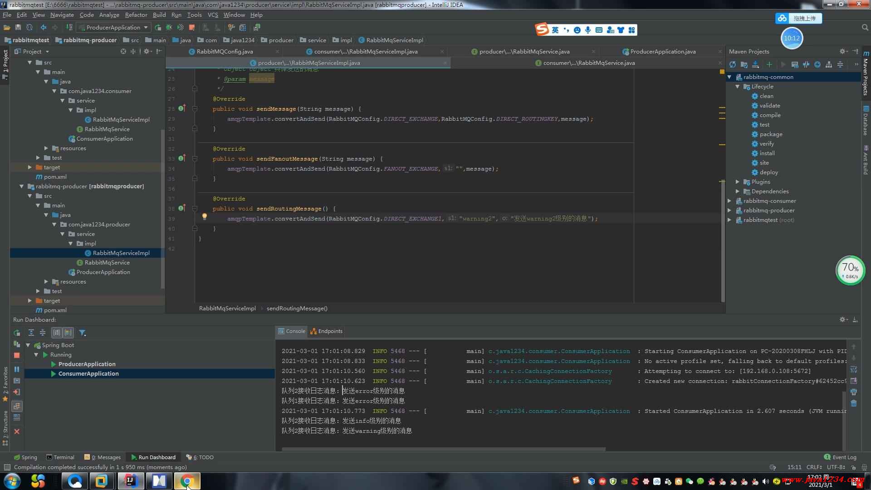Image resolution: width=871 pixels, height=490 pixels.
Task: Click the Open folder toolbar icon
Action: coord(7,28)
